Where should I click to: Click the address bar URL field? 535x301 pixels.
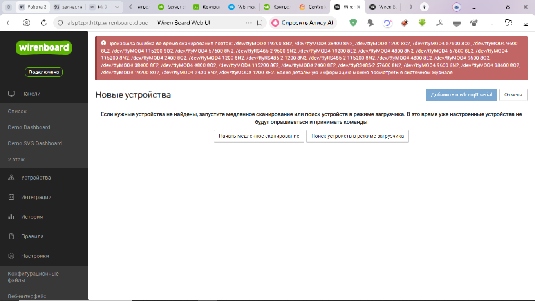coord(108,23)
